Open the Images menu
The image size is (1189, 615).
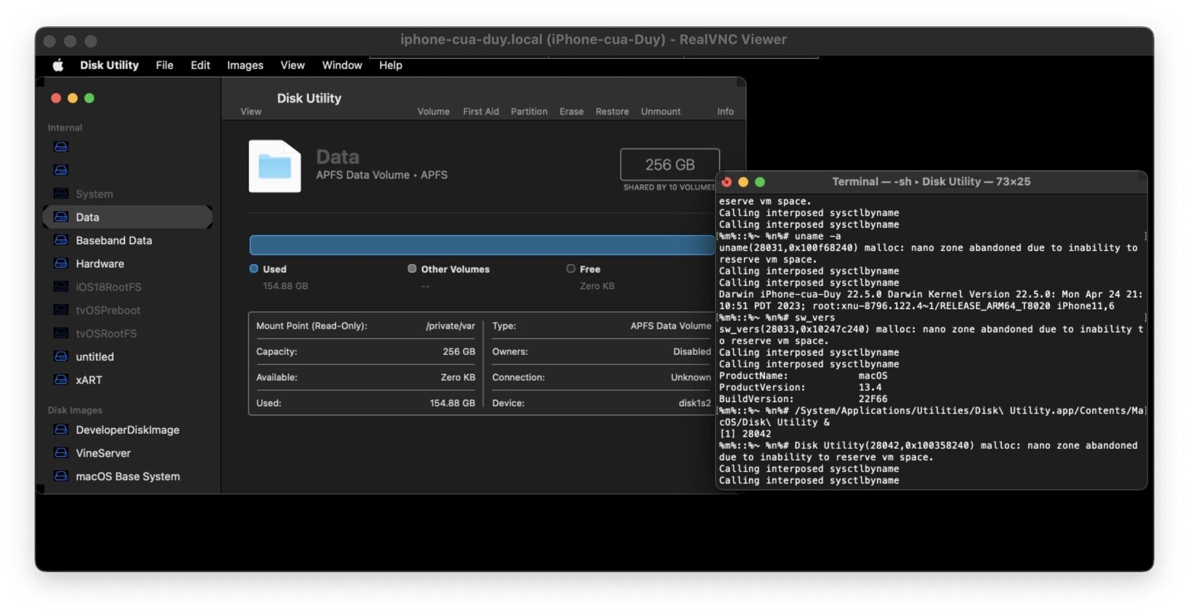[x=244, y=65]
